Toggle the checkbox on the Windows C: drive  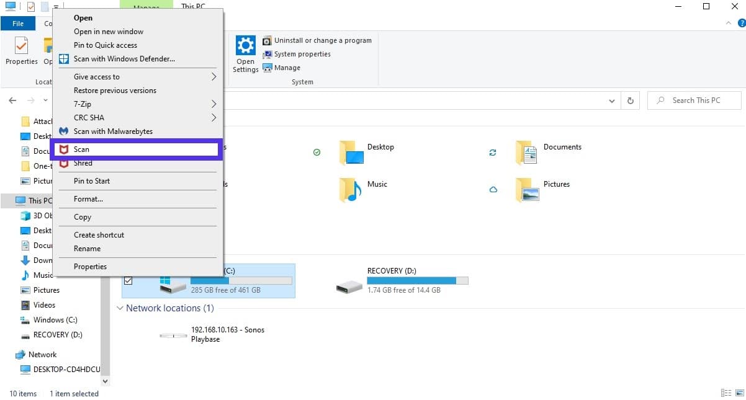128,280
